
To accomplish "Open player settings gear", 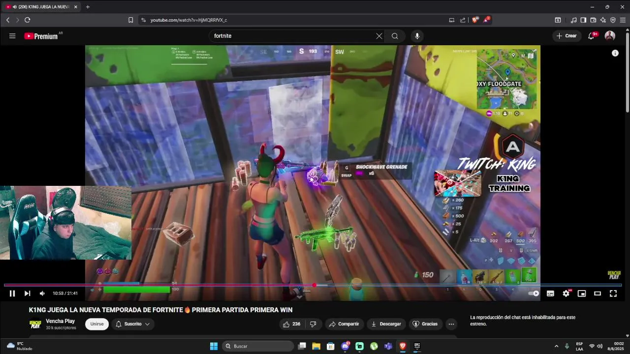I will coord(566,294).
